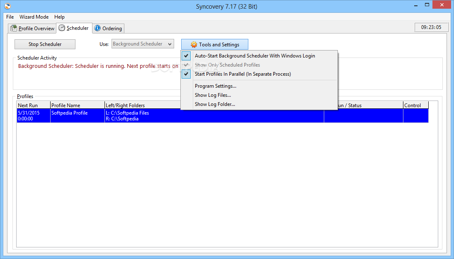Open the File menu
The width and height of the screenshot is (454, 259).
[10, 17]
